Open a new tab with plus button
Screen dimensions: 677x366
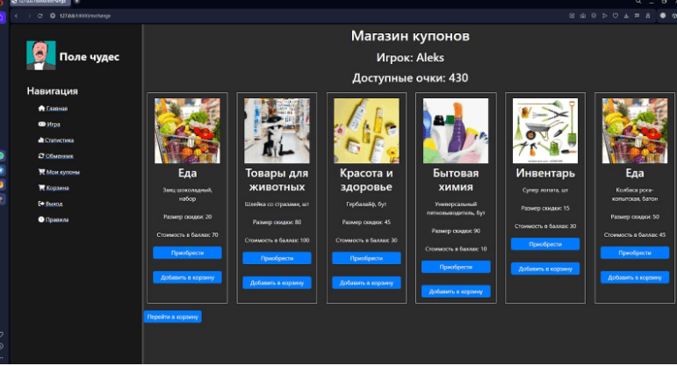coord(77,2)
